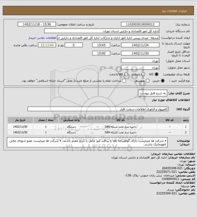Screen dimensions: 197x217
Task: Tick the Islamic treasury payment checkbox
Action: tap(124, 81)
